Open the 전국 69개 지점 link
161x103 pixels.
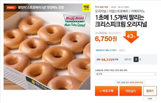pyautogui.click(x=101, y=7)
